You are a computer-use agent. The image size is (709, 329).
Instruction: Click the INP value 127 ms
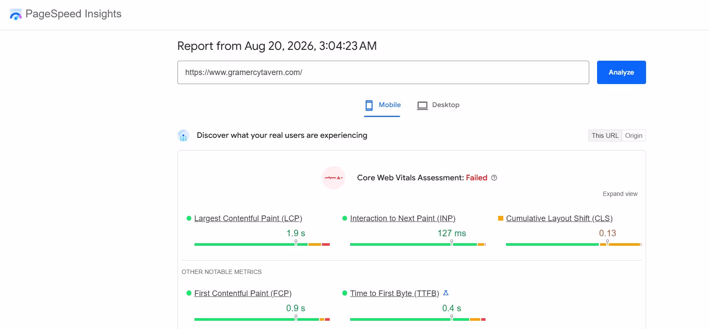pos(452,233)
